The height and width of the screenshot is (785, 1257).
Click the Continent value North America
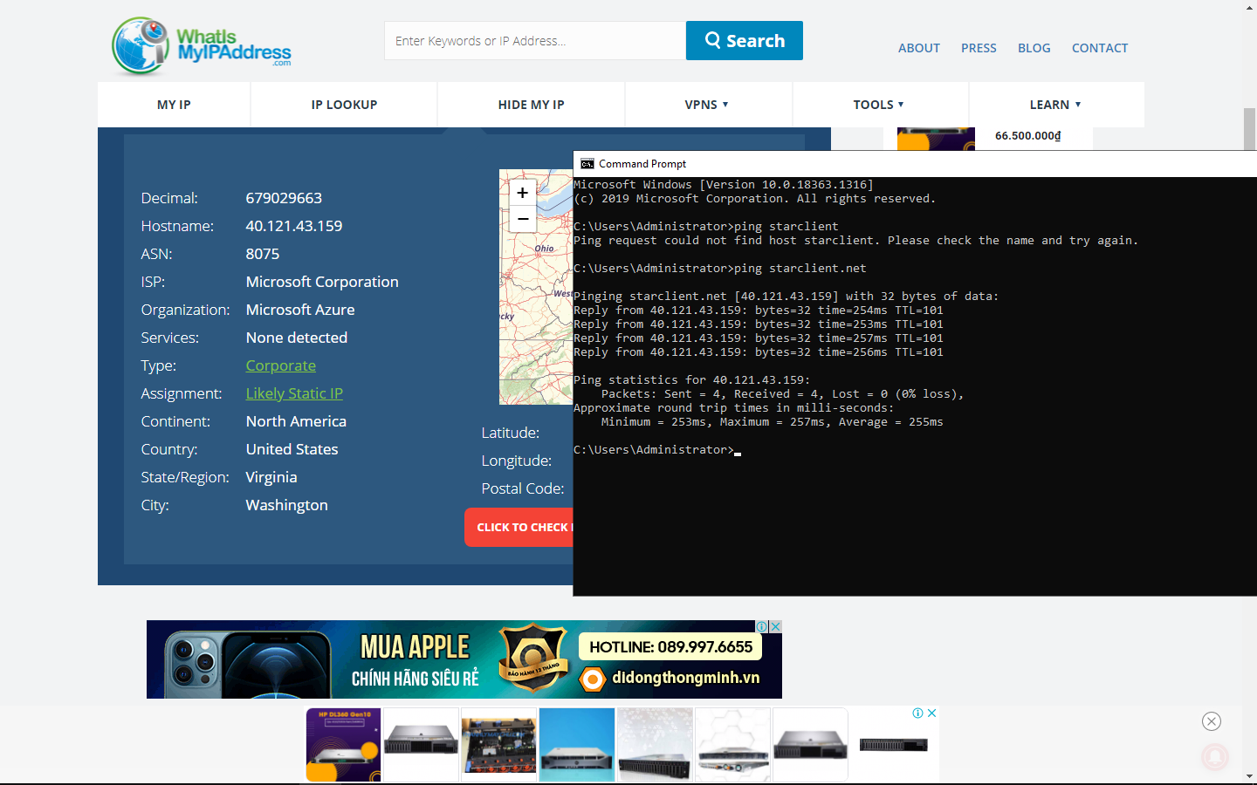(296, 421)
